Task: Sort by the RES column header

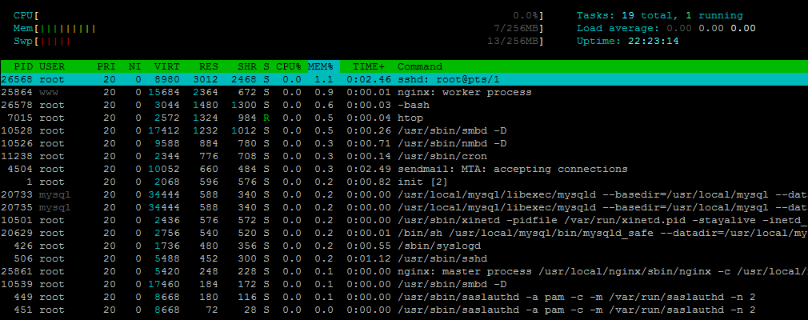Action: point(209,66)
